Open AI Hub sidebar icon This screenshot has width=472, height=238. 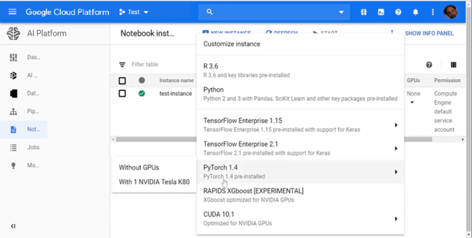[13, 75]
